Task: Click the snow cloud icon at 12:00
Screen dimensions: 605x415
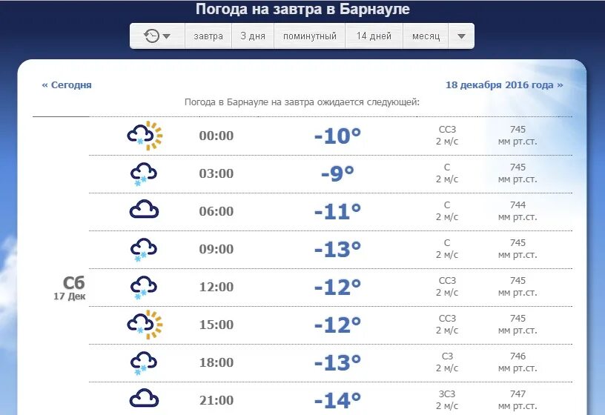Action: pos(143,287)
